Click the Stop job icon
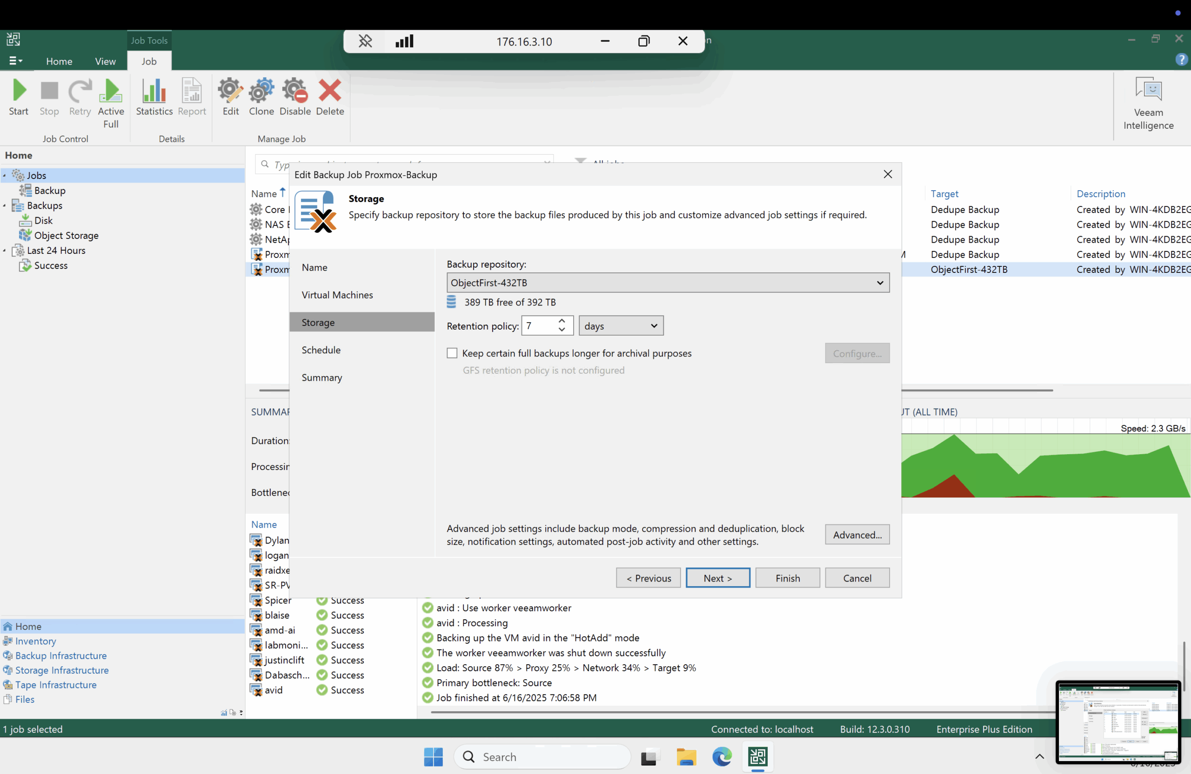 [49, 98]
